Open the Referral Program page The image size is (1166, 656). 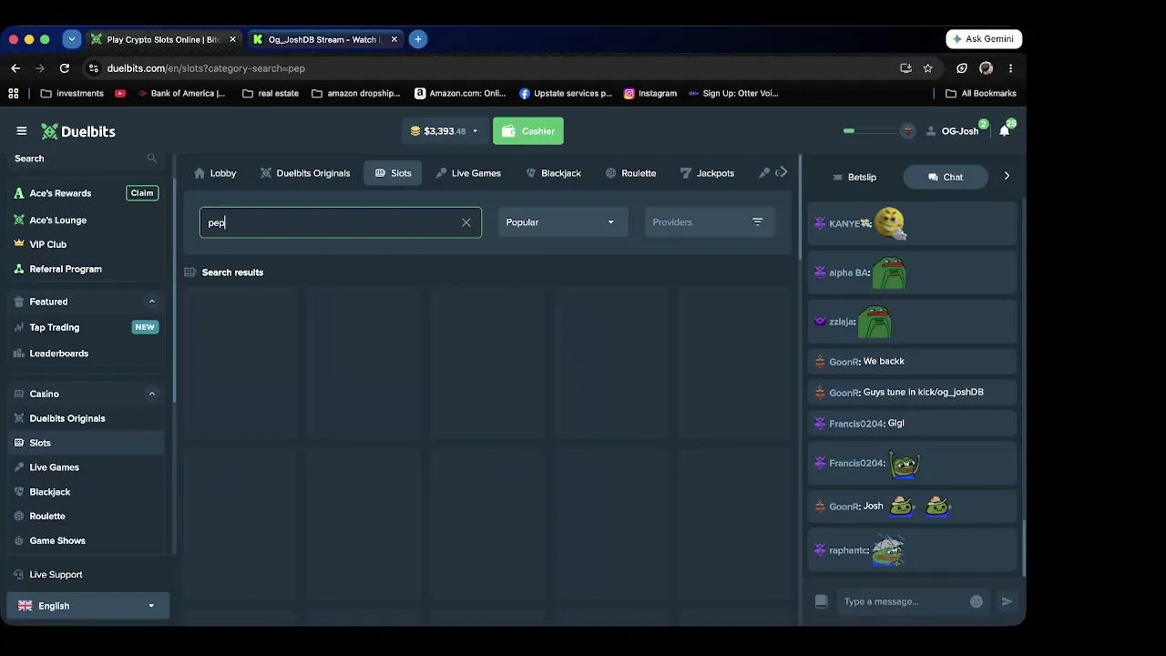click(65, 269)
